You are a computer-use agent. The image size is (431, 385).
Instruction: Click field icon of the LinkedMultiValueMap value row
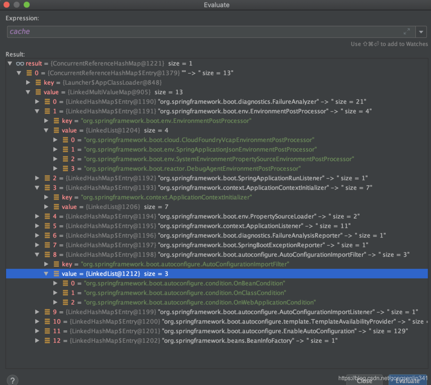pos(38,92)
